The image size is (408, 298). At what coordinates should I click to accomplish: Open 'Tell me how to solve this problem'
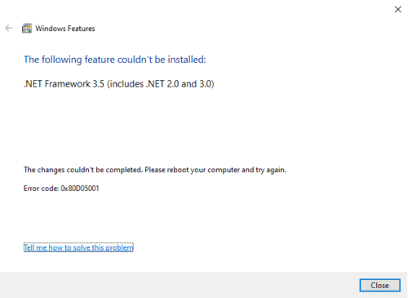(x=78, y=247)
